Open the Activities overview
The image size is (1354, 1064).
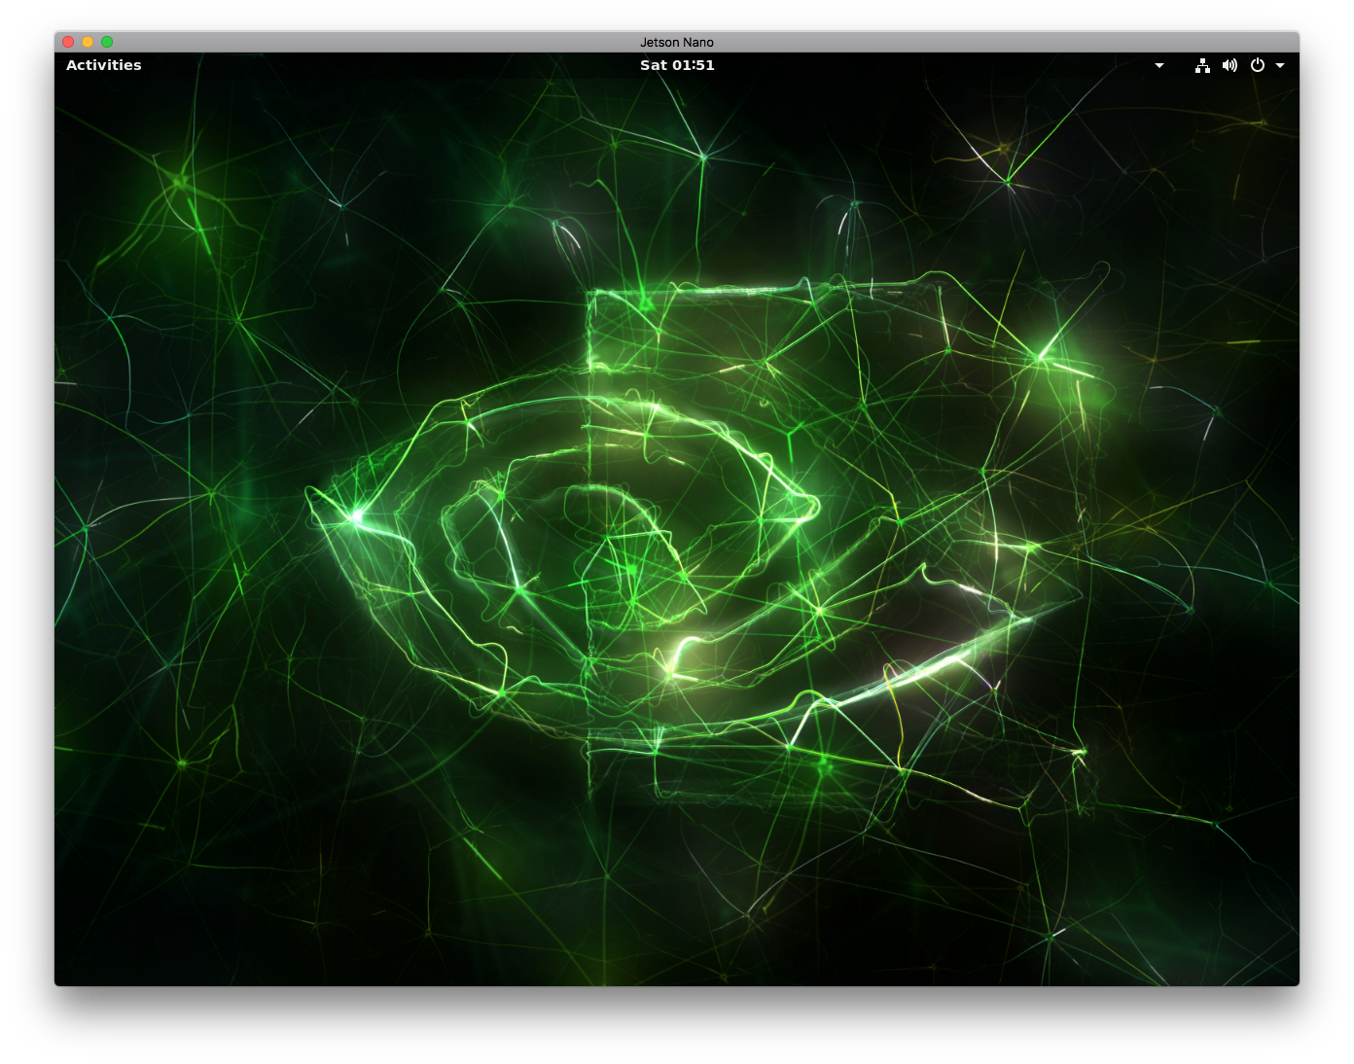pyautogui.click(x=104, y=65)
